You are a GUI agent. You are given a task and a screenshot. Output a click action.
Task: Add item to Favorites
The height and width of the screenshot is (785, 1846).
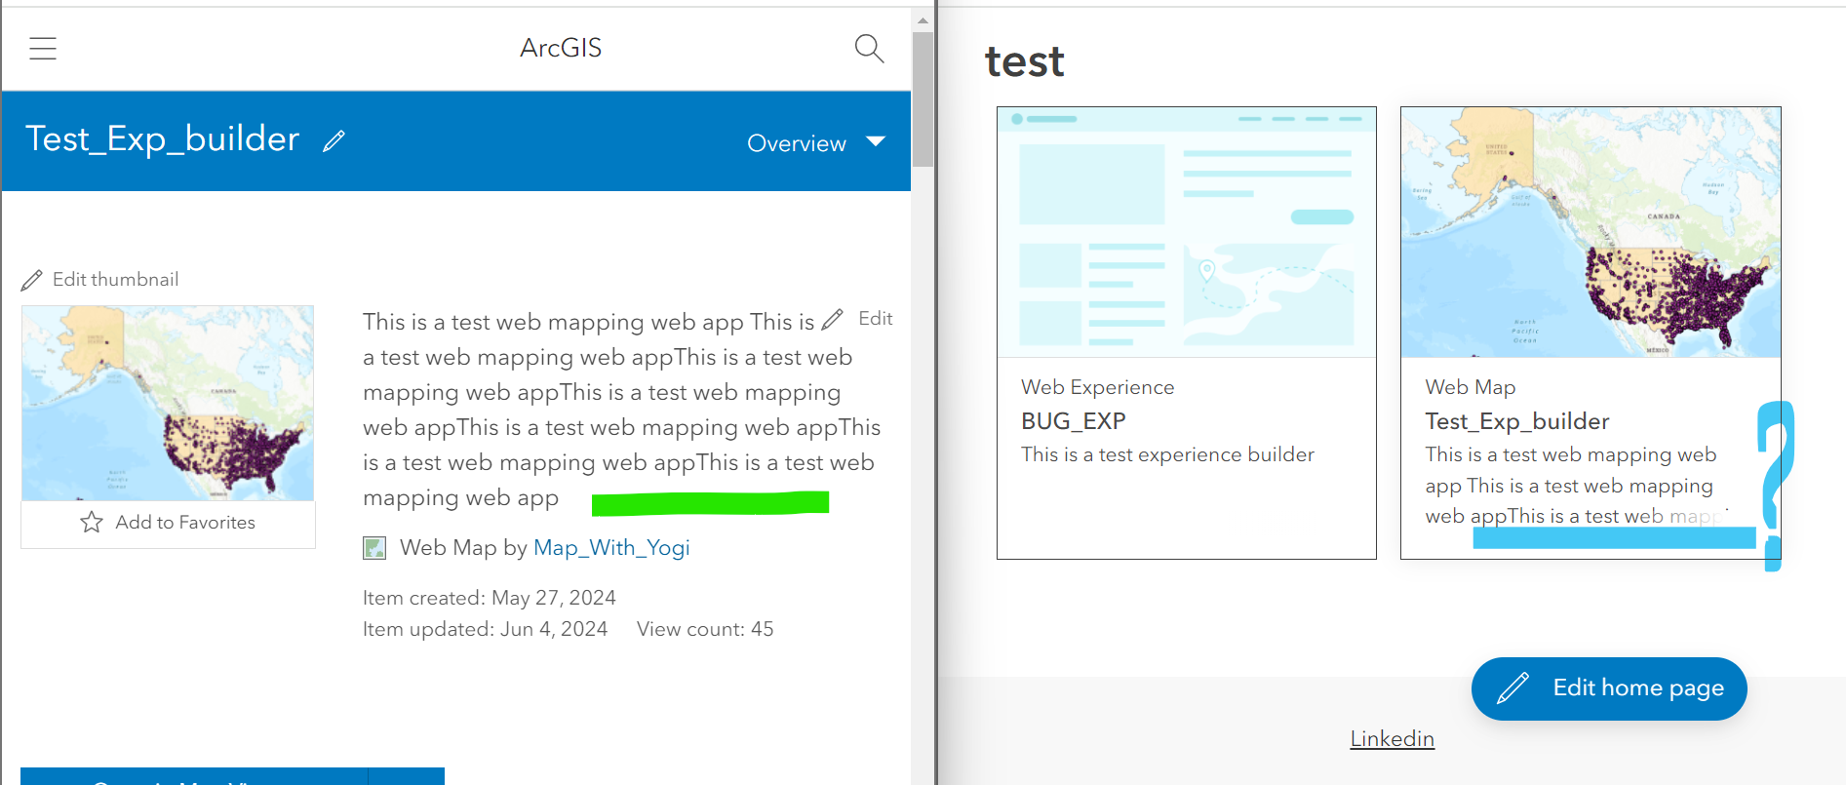point(168,523)
